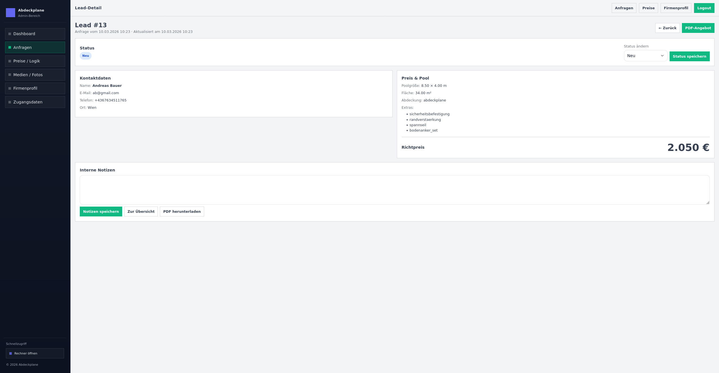Image resolution: width=719 pixels, height=373 pixels.
Task: Generate the PDF-Angebot
Action: tap(698, 28)
